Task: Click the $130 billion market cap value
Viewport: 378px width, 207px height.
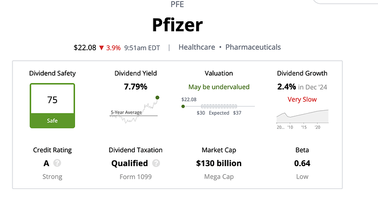Action: [219, 163]
